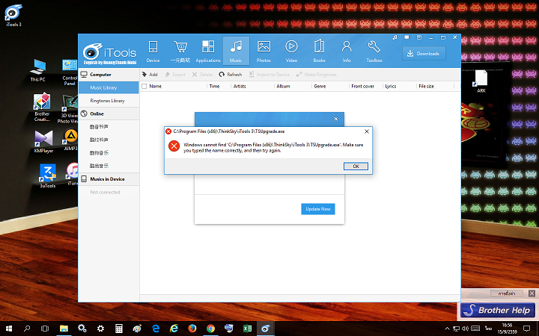Click the Update Now button

click(318, 209)
